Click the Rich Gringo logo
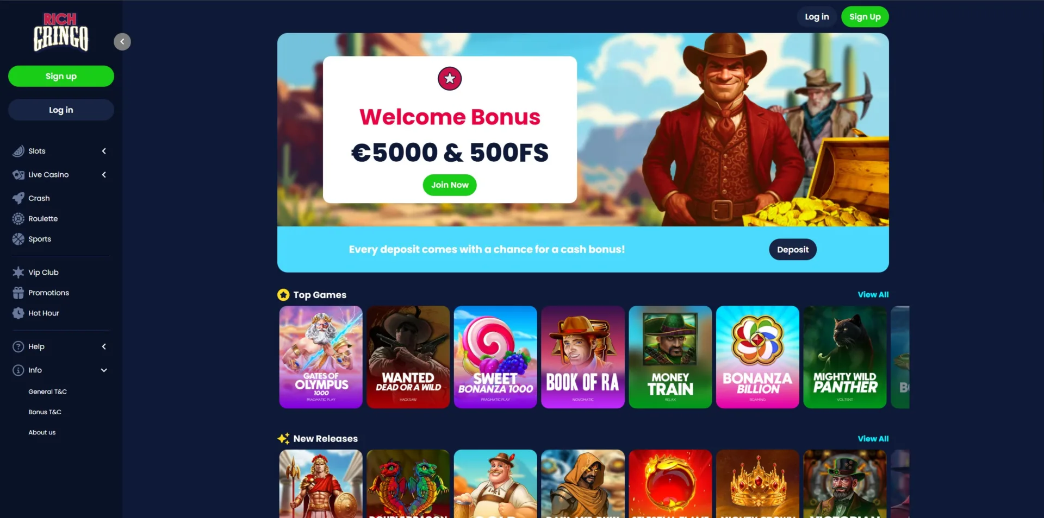The width and height of the screenshot is (1044, 518). coord(60,32)
